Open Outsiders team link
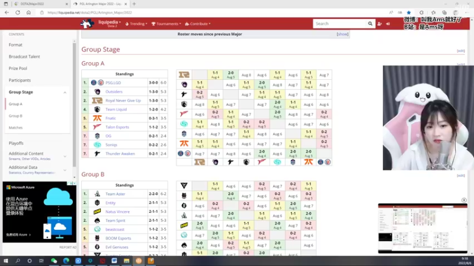474x266 pixels. tap(114, 92)
